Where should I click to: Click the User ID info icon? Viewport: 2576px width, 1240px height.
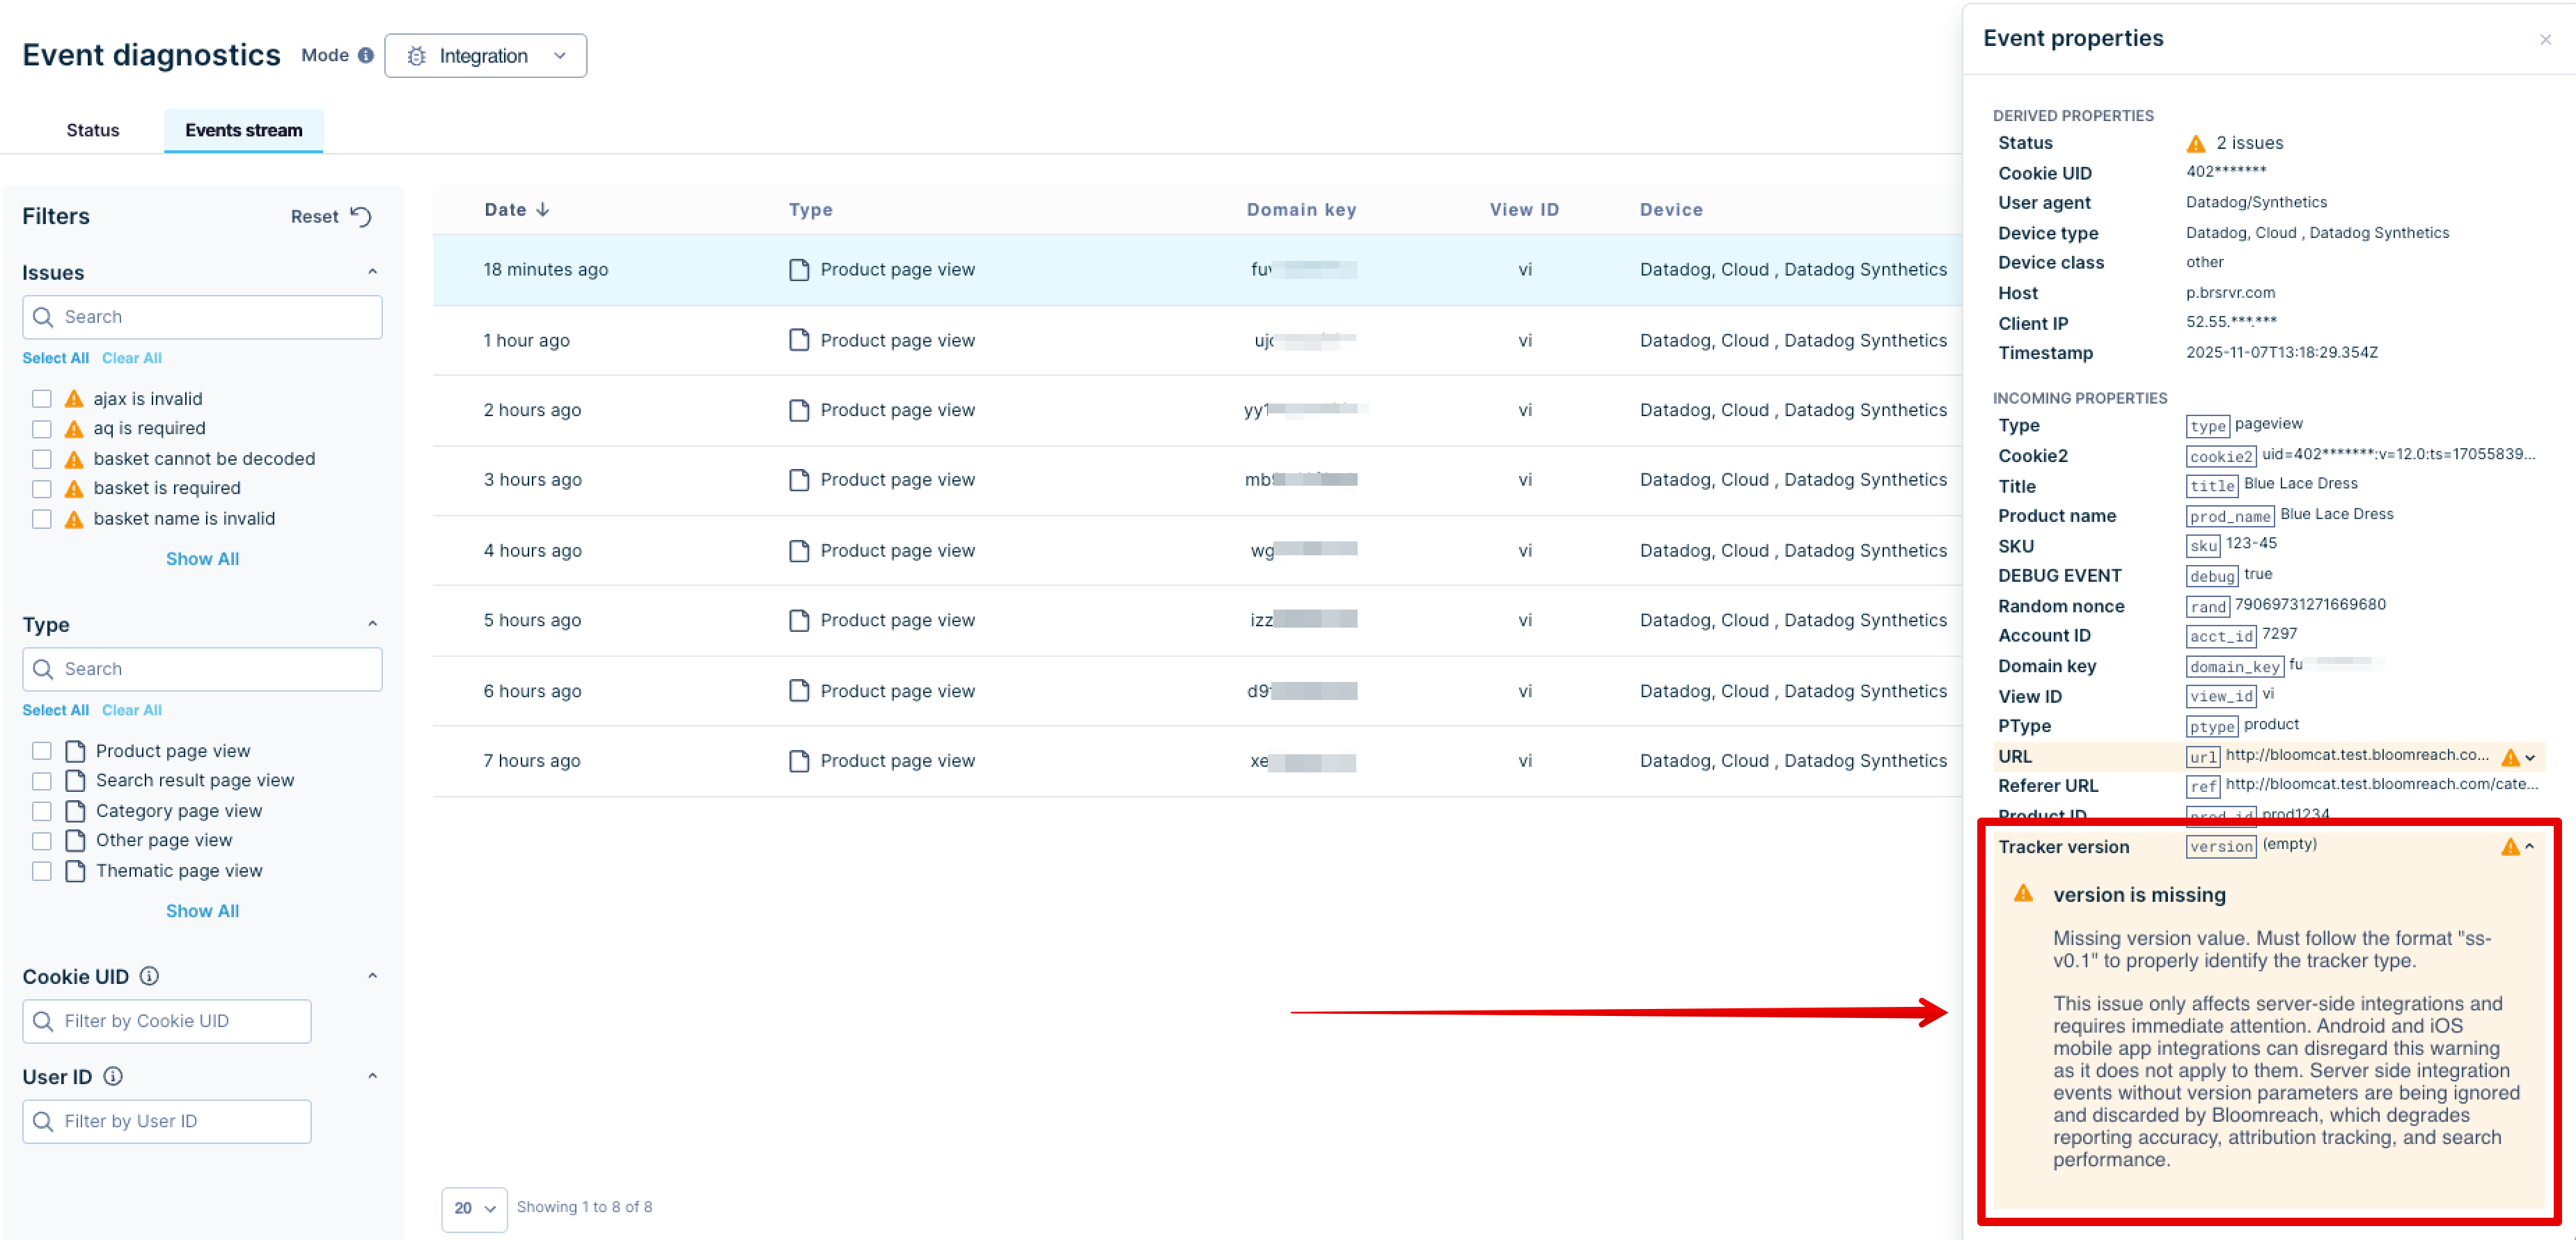click(113, 1076)
